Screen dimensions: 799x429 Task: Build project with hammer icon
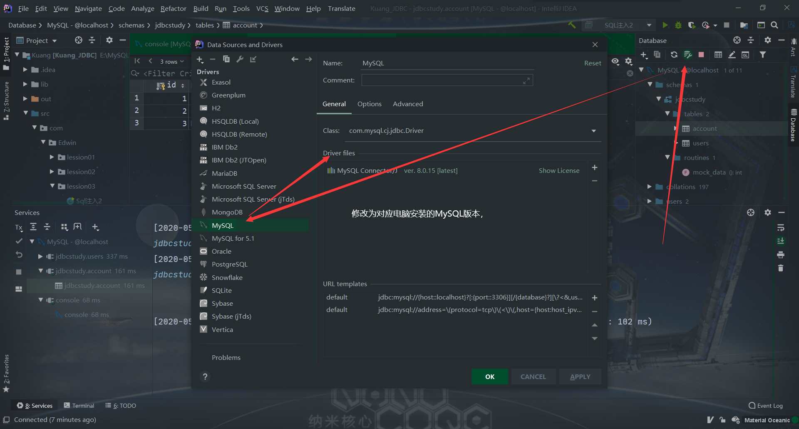tap(572, 25)
